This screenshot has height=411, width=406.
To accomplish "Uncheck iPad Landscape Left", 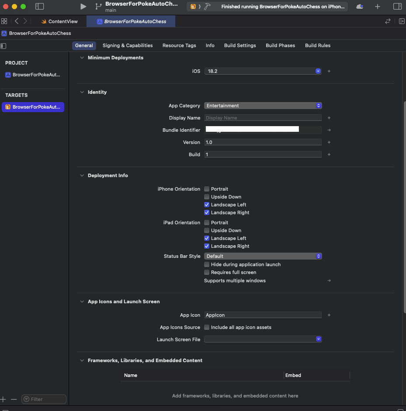I will coord(207,238).
